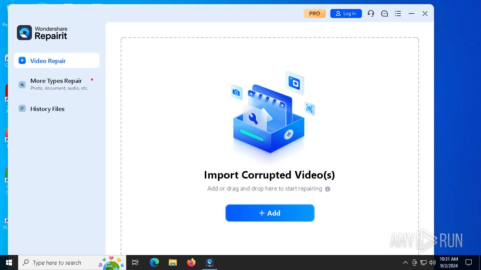
Task: Click the PRO upgrade badge
Action: point(315,13)
